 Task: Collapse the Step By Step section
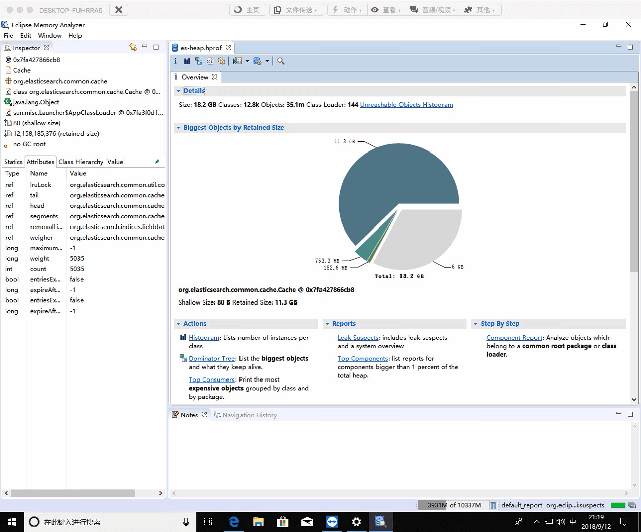(475, 324)
